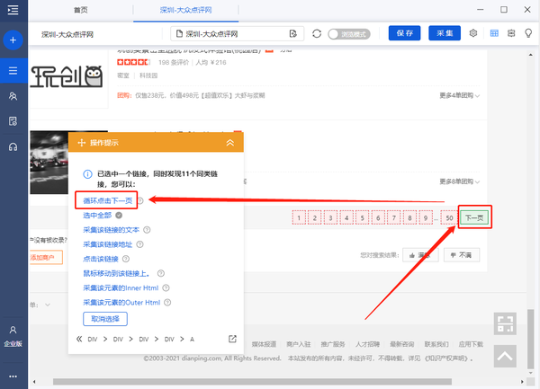
Task: Go to pagination page 5
Action: coord(363,218)
